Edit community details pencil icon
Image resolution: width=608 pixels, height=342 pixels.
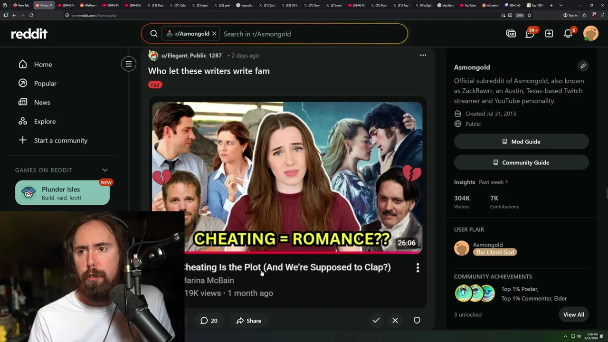coord(583,66)
